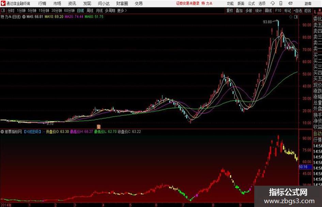
Task: Click the 93.88 high price marker
Action: click(x=267, y=22)
